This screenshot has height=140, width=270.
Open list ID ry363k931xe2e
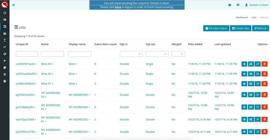click(x=26, y=64)
